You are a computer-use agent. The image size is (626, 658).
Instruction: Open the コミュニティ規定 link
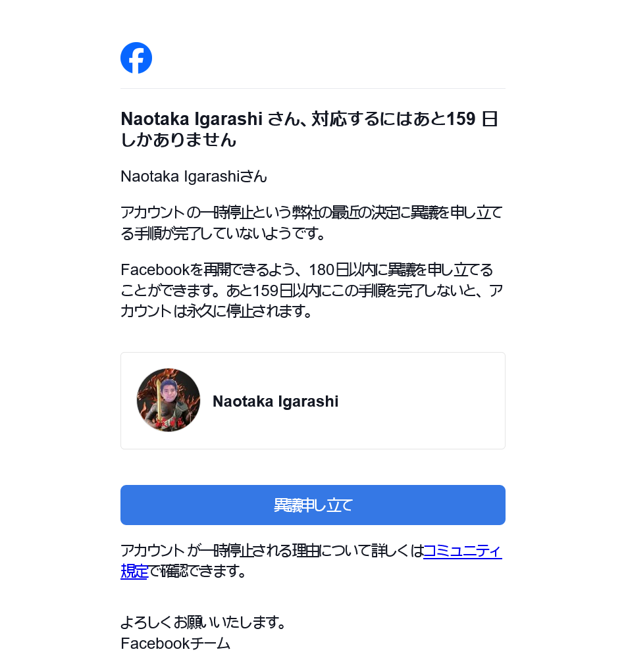[462, 551]
